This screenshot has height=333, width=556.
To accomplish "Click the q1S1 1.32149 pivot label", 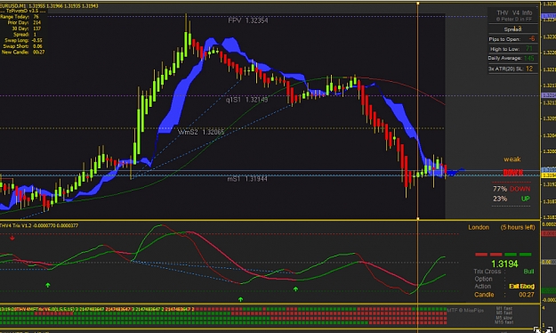I will (246, 100).
